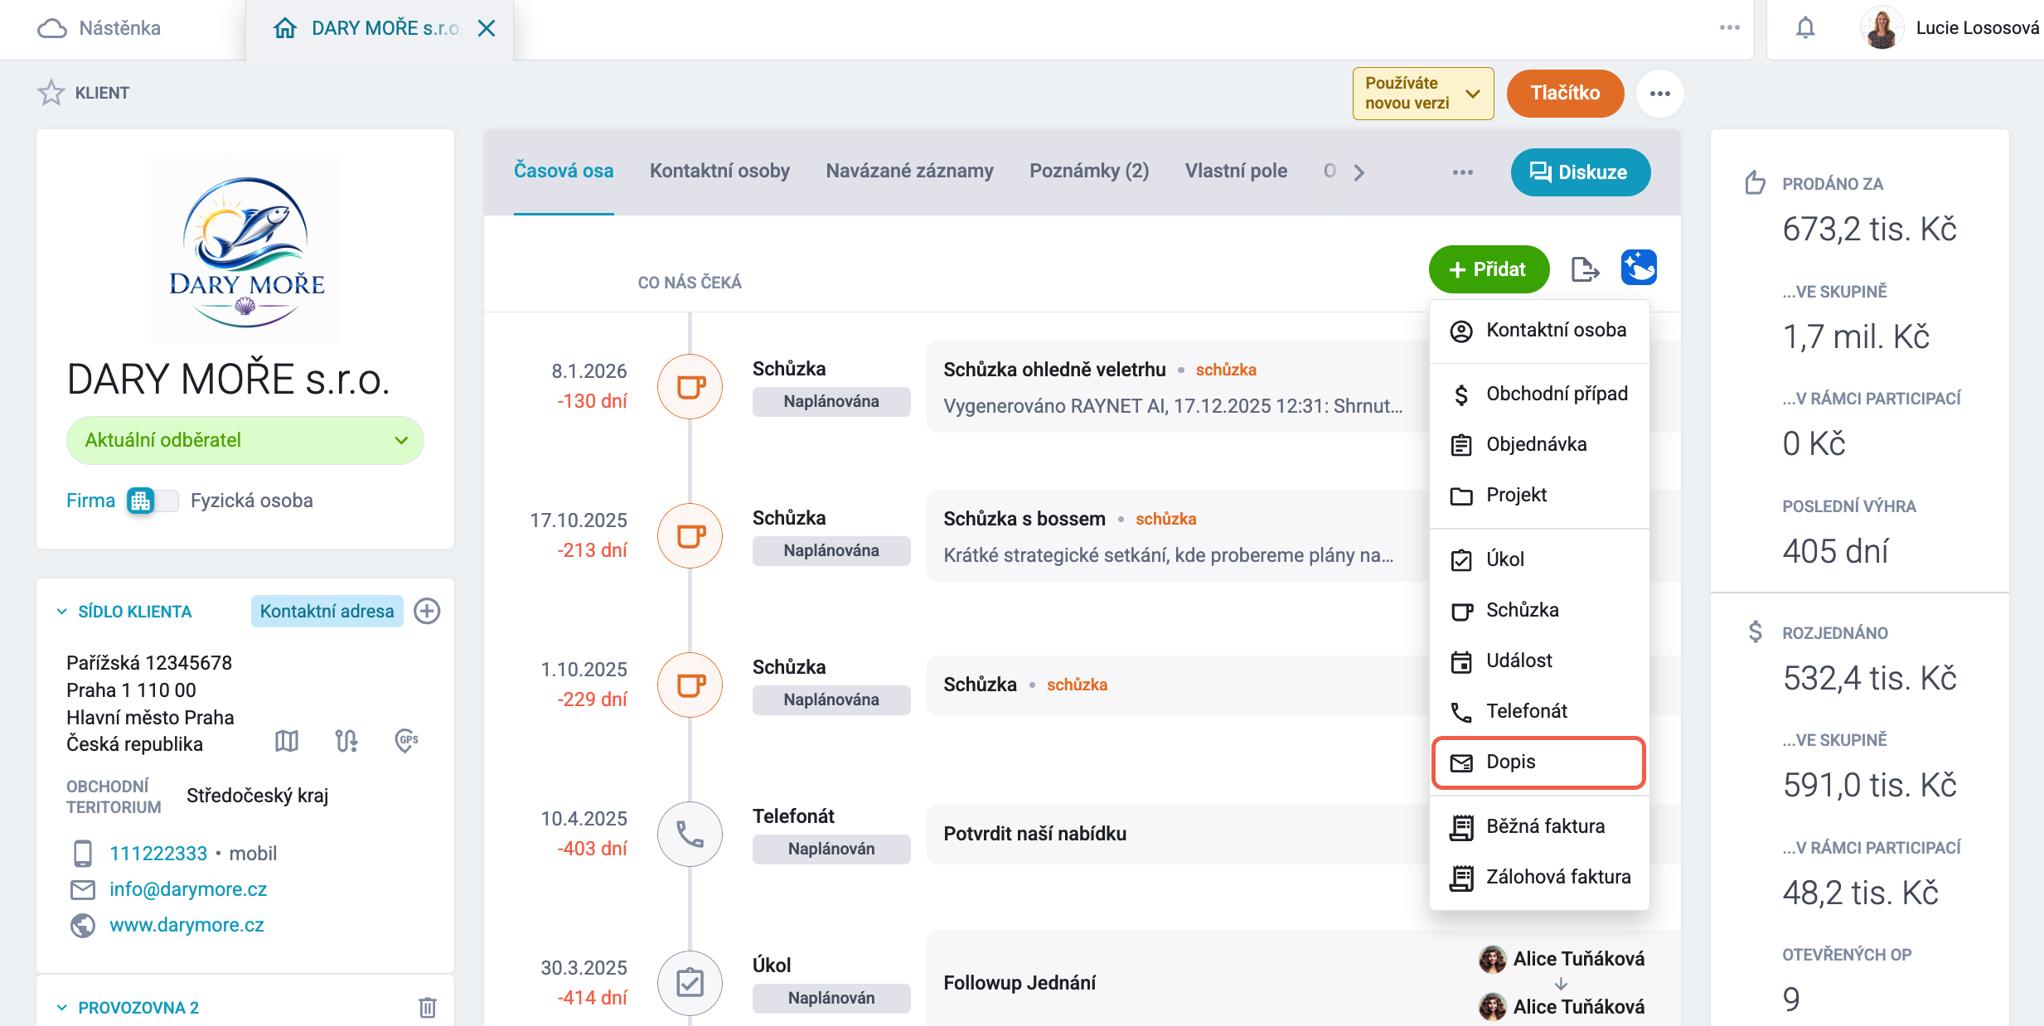
Task: Open Aktuální odběratel status dropdown
Action: pyautogui.click(x=245, y=440)
